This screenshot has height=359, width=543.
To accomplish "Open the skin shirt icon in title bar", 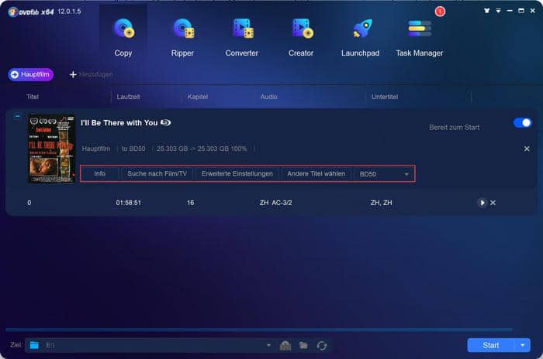I will pos(487,11).
